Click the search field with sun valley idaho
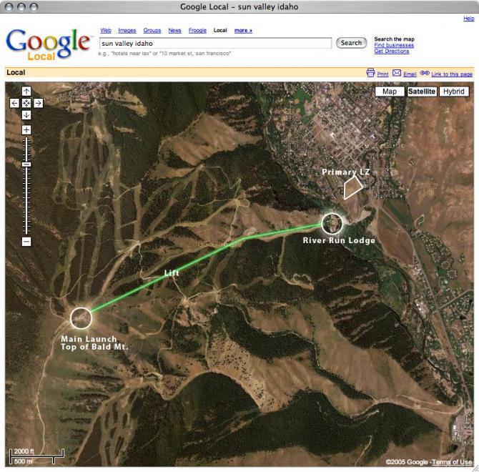The height and width of the screenshot is (472, 479). pos(215,44)
